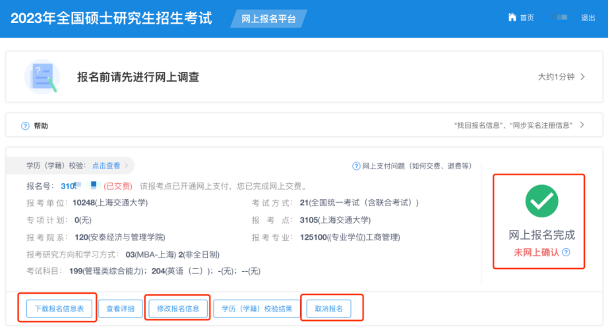This screenshot has height=330, width=608.
Task: Open 学历（学籍）校验结果
Action: tap(256, 308)
